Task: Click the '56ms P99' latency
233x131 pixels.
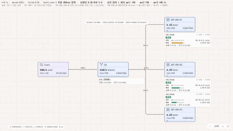Action: (171, 73)
